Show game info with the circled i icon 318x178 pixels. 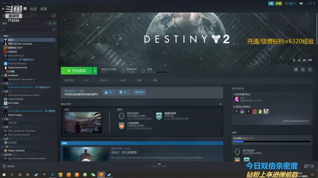303,70
